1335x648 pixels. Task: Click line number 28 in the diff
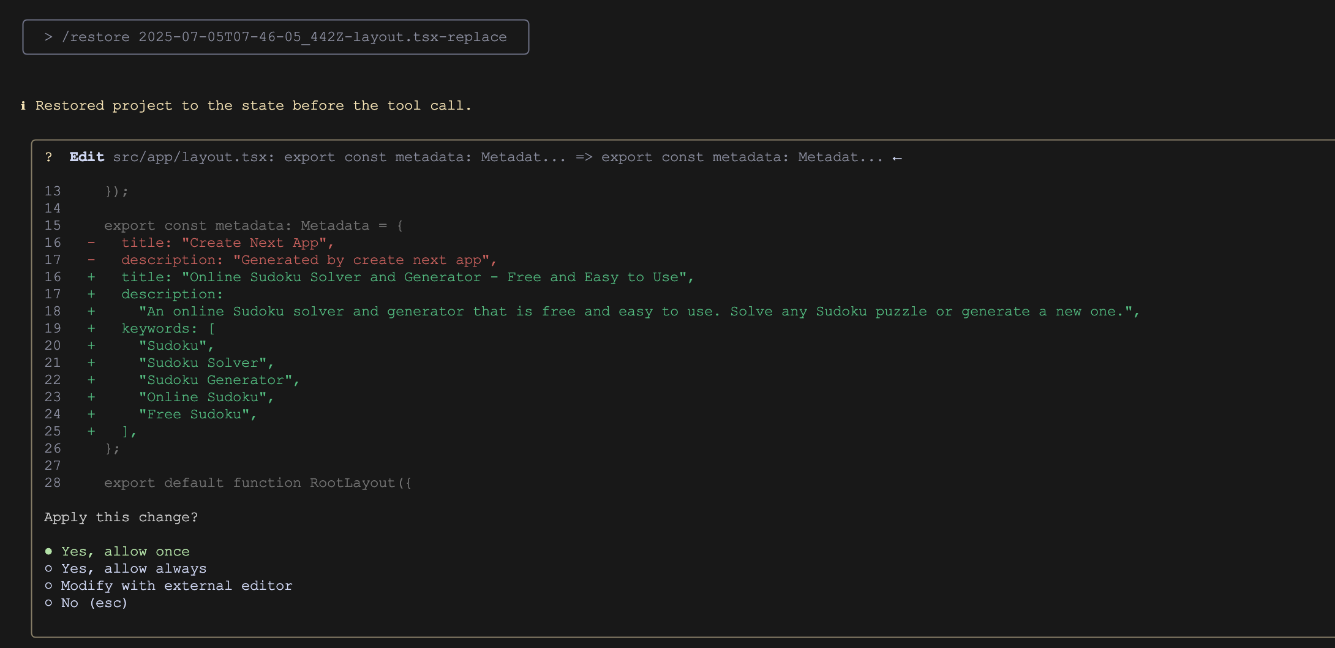click(x=53, y=483)
